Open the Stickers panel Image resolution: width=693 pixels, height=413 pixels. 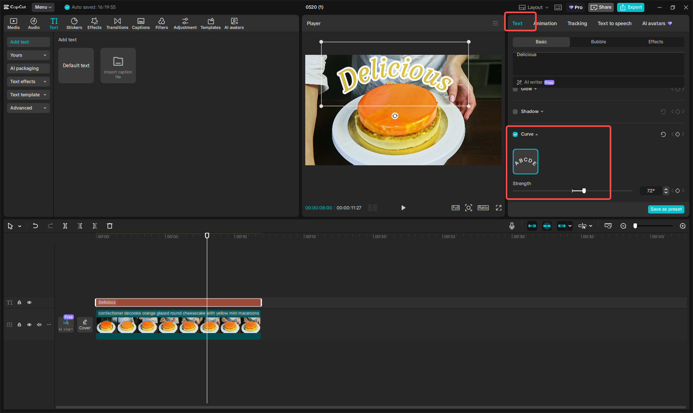coord(74,23)
